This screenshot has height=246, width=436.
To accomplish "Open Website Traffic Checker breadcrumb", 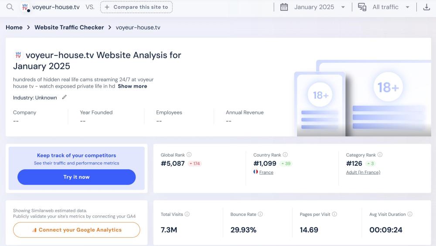I will click(69, 27).
